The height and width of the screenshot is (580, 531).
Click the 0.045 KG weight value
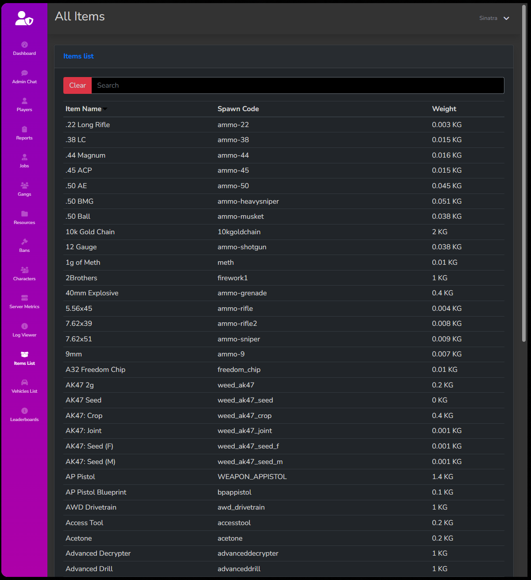click(x=447, y=186)
